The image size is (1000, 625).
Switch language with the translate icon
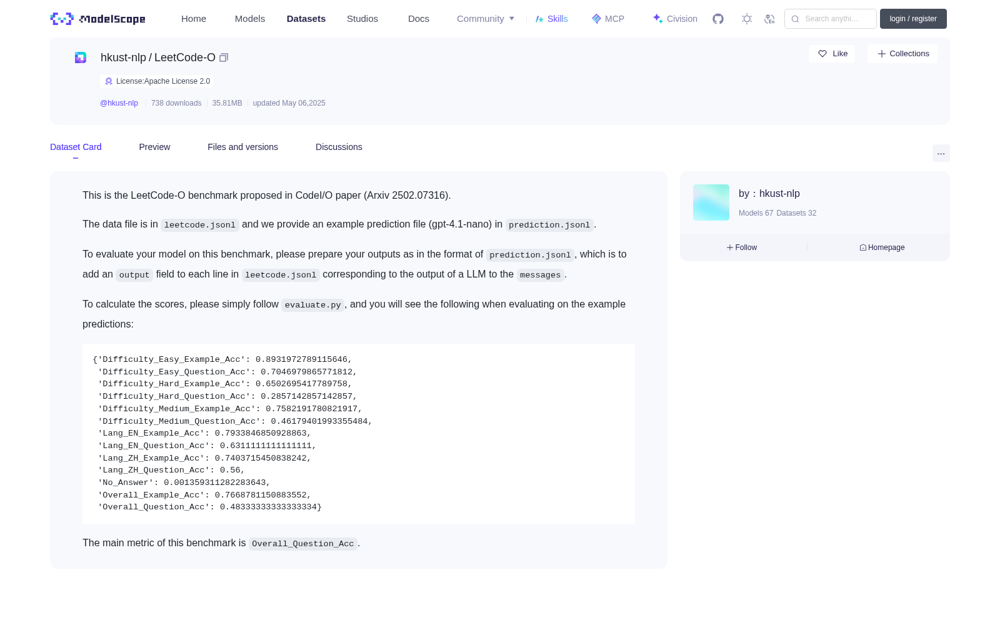tap(769, 19)
